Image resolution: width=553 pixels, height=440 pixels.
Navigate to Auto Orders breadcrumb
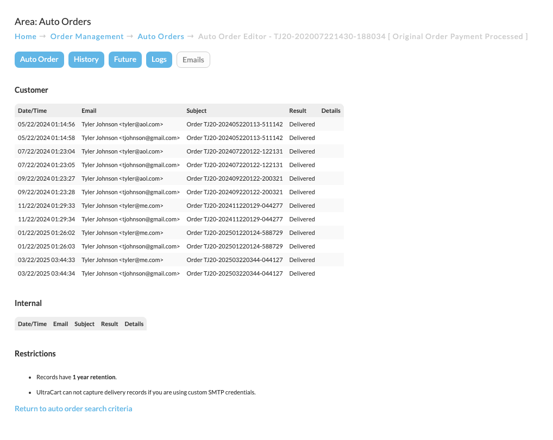[x=161, y=36]
